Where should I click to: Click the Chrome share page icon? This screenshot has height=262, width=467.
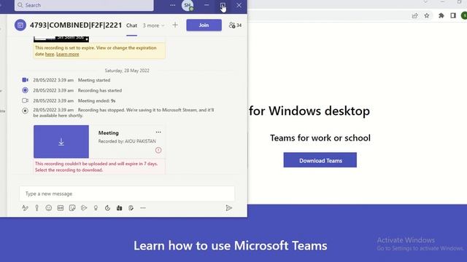(x=414, y=16)
